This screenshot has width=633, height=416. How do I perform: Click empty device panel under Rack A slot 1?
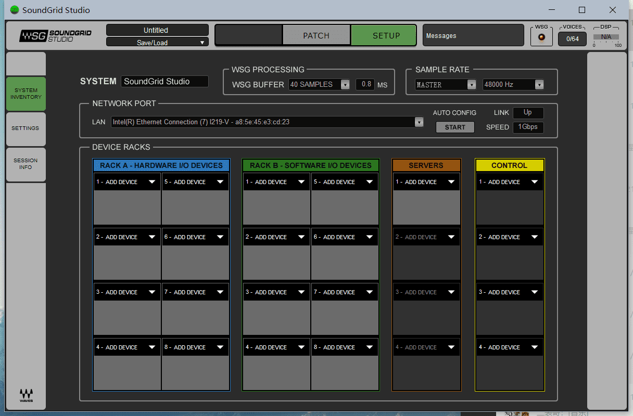[127, 207]
